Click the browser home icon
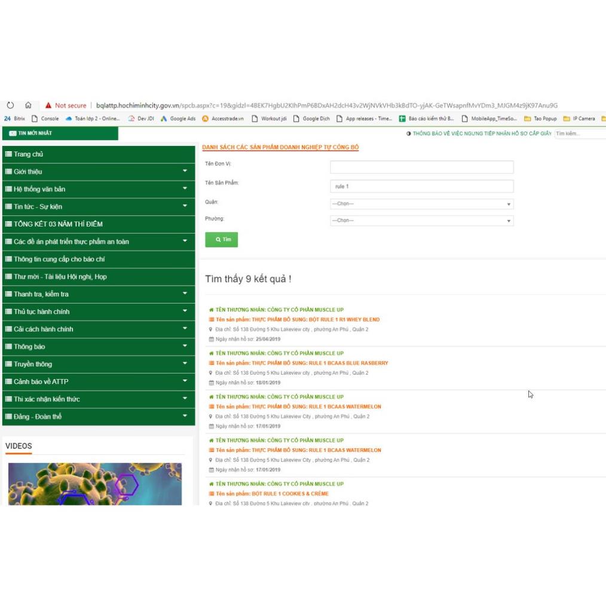This screenshot has height=606, width=606. pos(28,105)
